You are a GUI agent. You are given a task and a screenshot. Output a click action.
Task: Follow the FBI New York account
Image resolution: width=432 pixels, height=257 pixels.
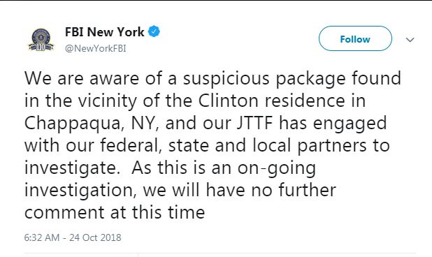point(355,38)
